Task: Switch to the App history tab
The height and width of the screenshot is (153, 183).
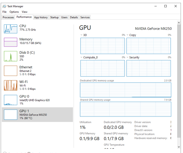Action: 41,17
